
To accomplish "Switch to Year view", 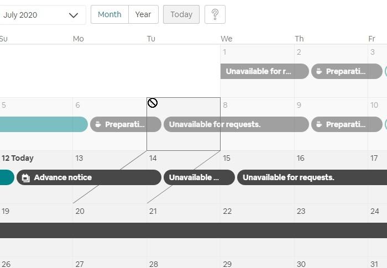I will click(x=143, y=15).
